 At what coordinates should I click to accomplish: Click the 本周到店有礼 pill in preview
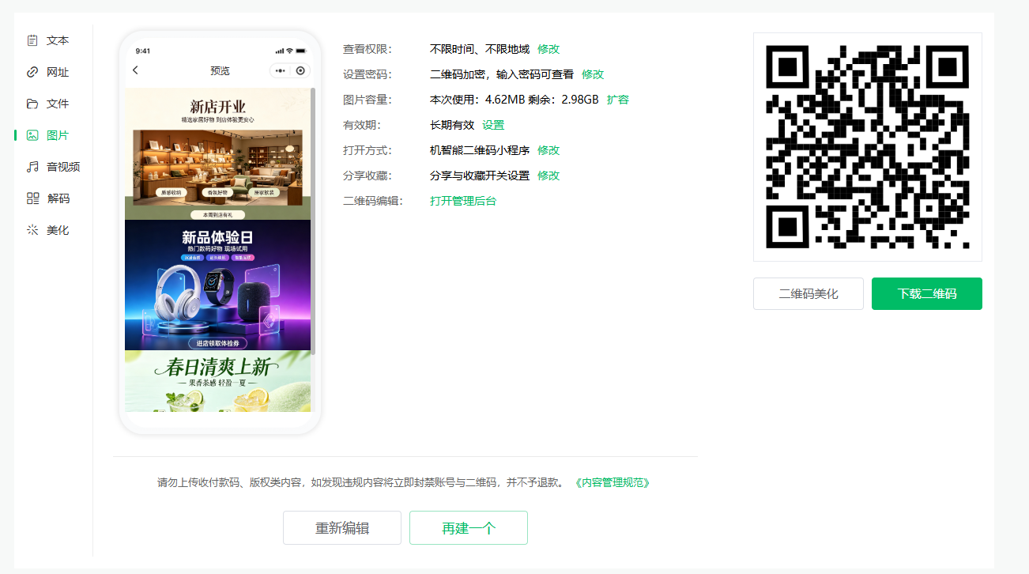click(x=217, y=214)
